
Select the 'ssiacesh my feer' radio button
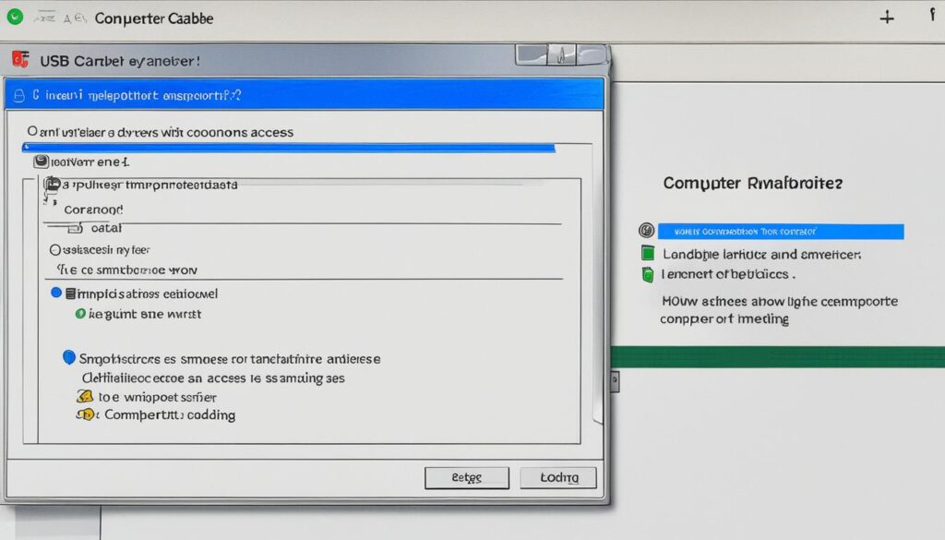(54, 250)
